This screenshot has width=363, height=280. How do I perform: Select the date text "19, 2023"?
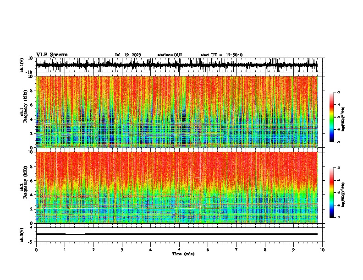tap(132, 55)
